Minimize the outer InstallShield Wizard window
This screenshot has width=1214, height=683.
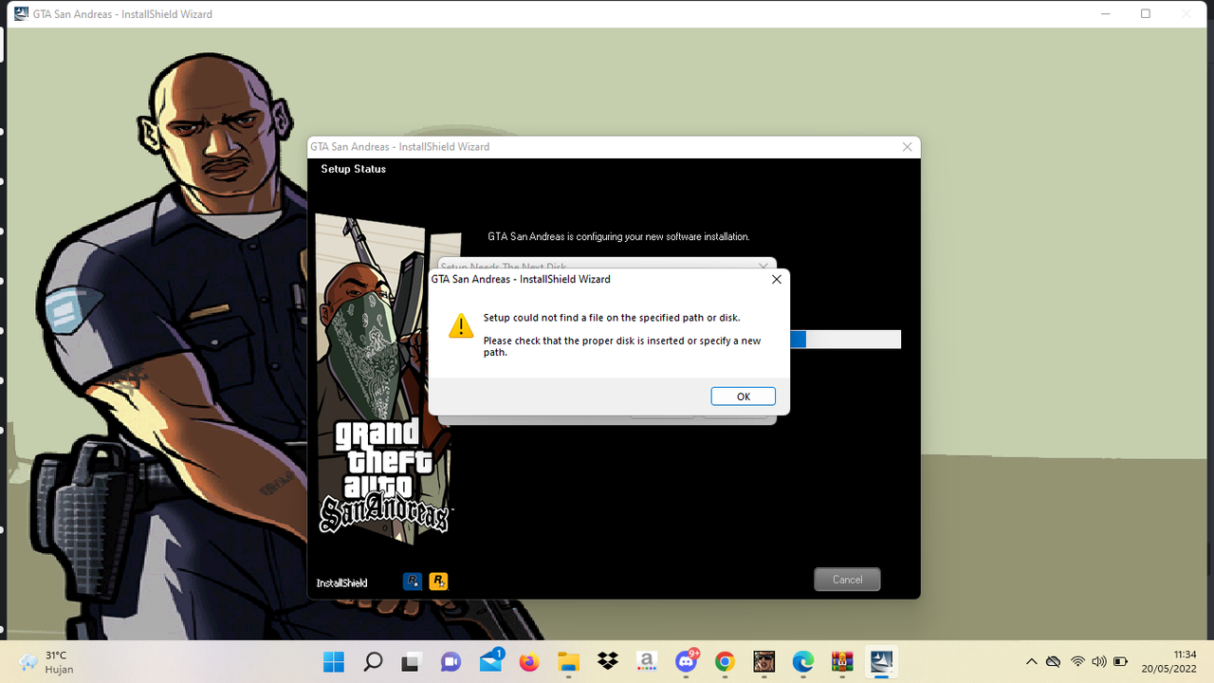(1107, 13)
